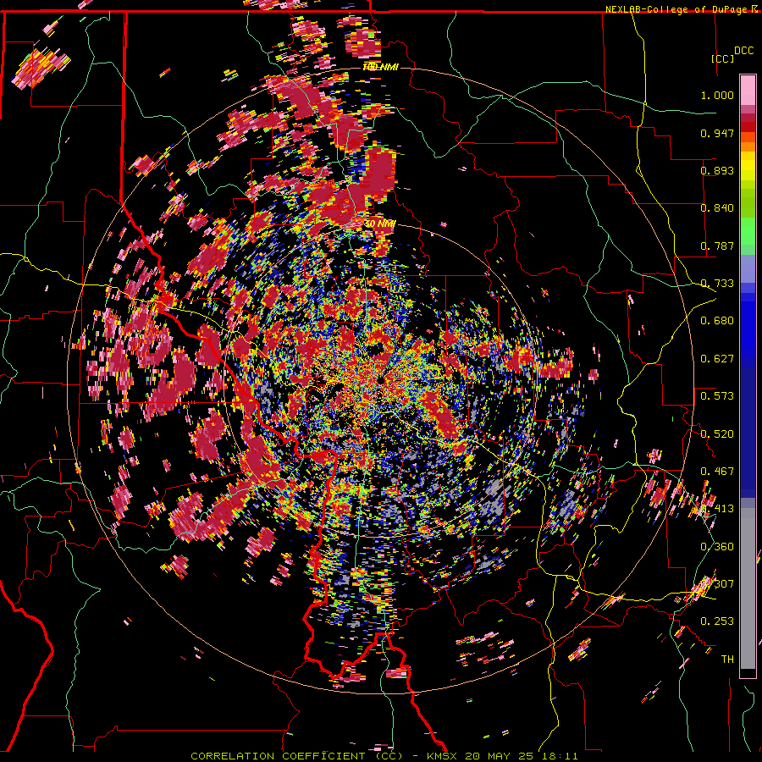Click the DCC label above the legend
Screen dimensions: 762x762
tap(743, 51)
